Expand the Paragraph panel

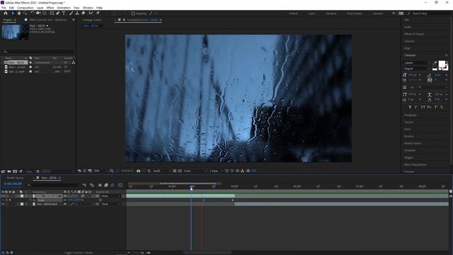click(411, 115)
